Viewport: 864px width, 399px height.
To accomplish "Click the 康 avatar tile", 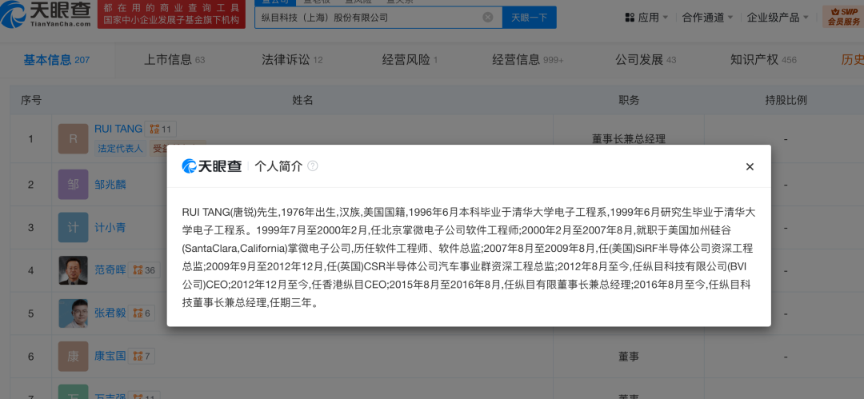I will tap(74, 357).
